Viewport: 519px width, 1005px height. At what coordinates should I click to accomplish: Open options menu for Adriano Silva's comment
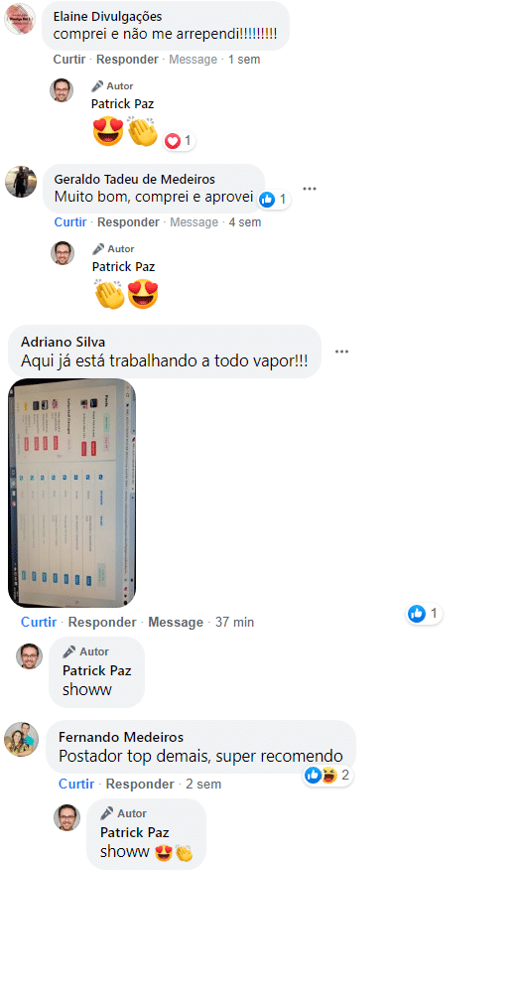(341, 352)
